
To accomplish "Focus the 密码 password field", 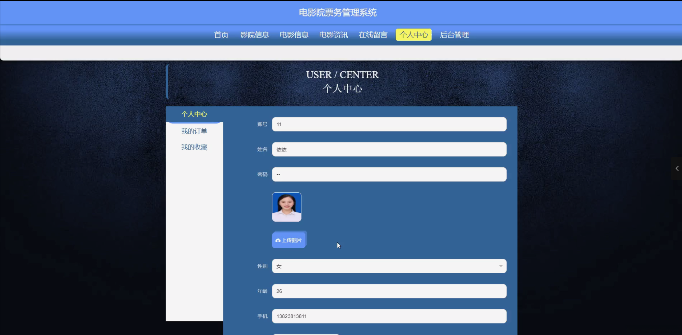I will coord(389,174).
